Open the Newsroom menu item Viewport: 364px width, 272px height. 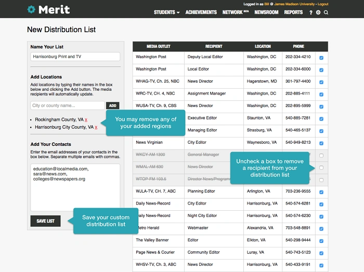[x=266, y=12]
